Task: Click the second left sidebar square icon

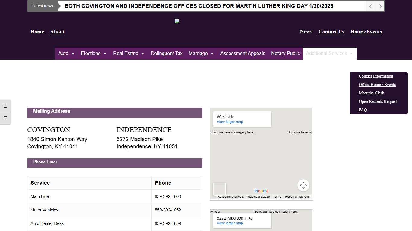Action: coord(5,118)
